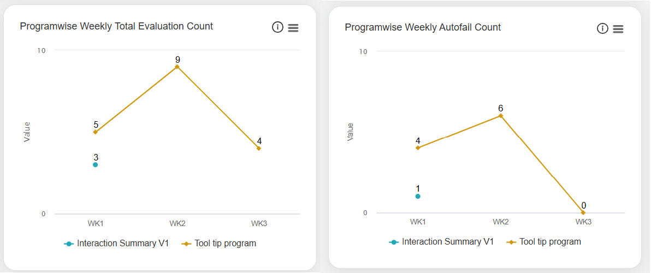The width and height of the screenshot is (651, 273).
Task: Click WK3 axis label in Autofail chart
Action: coord(583,222)
